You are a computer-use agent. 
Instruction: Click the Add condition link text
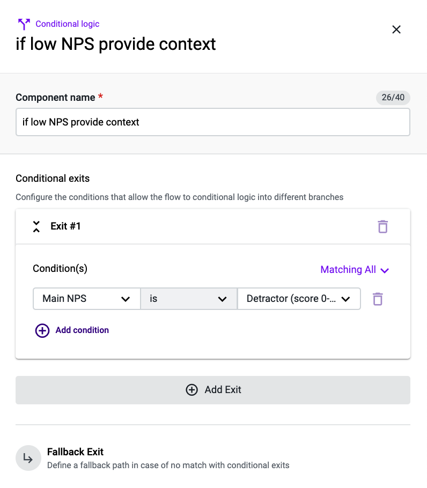point(82,330)
